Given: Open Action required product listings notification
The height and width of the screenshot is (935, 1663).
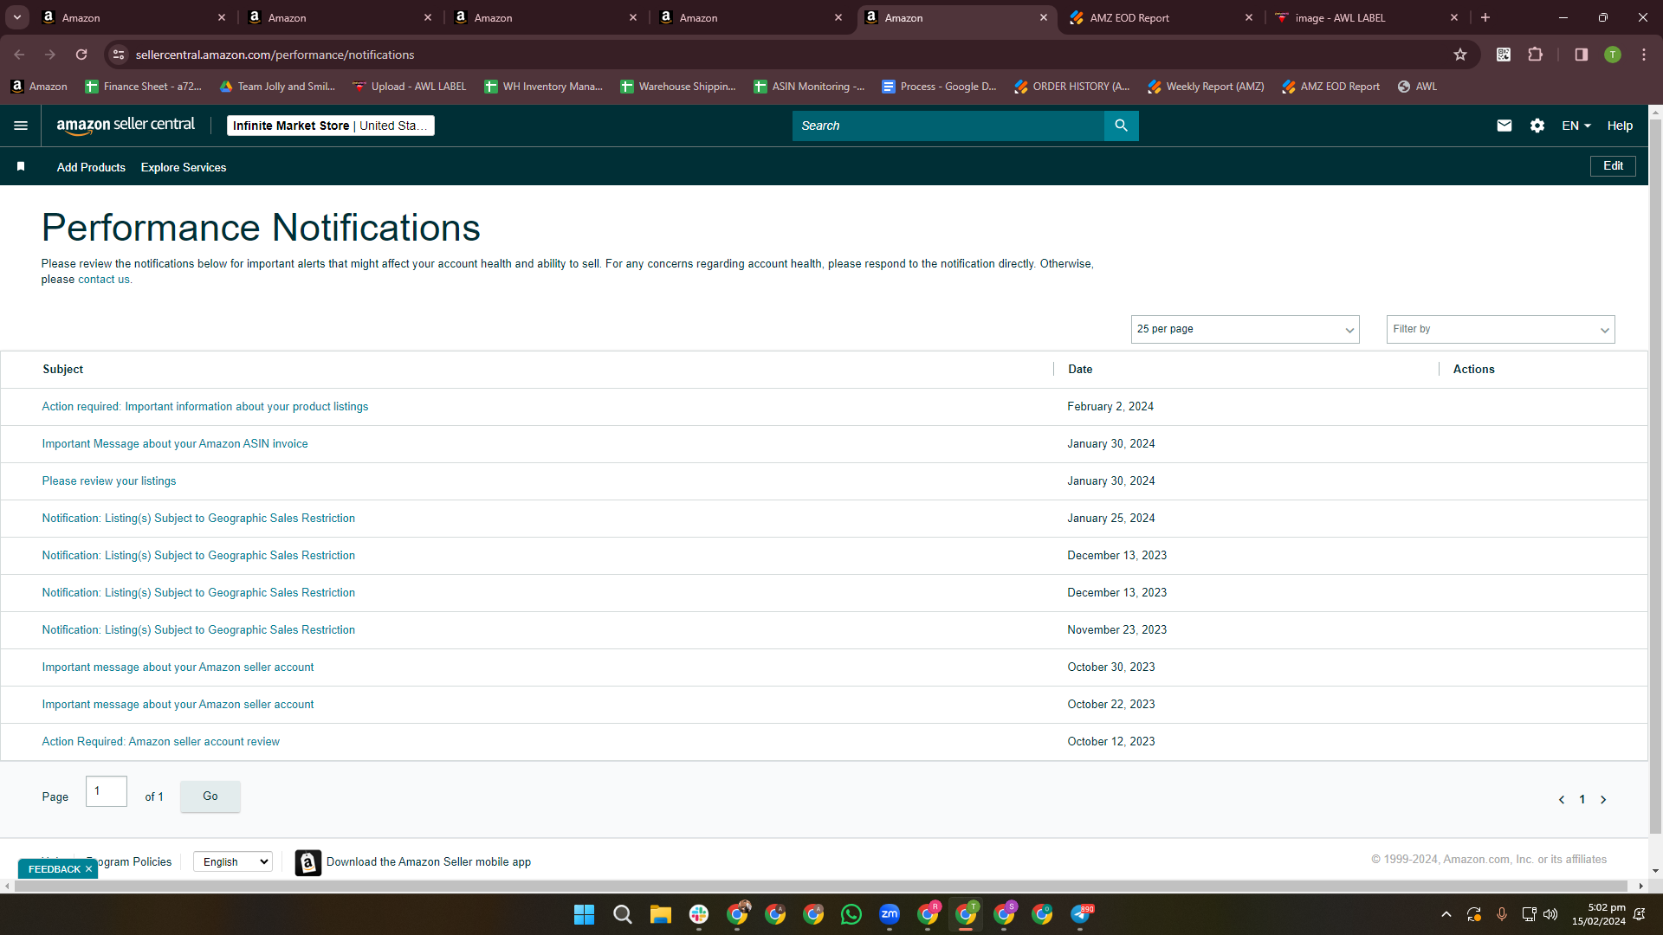Looking at the screenshot, I should click(x=205, y=407).
